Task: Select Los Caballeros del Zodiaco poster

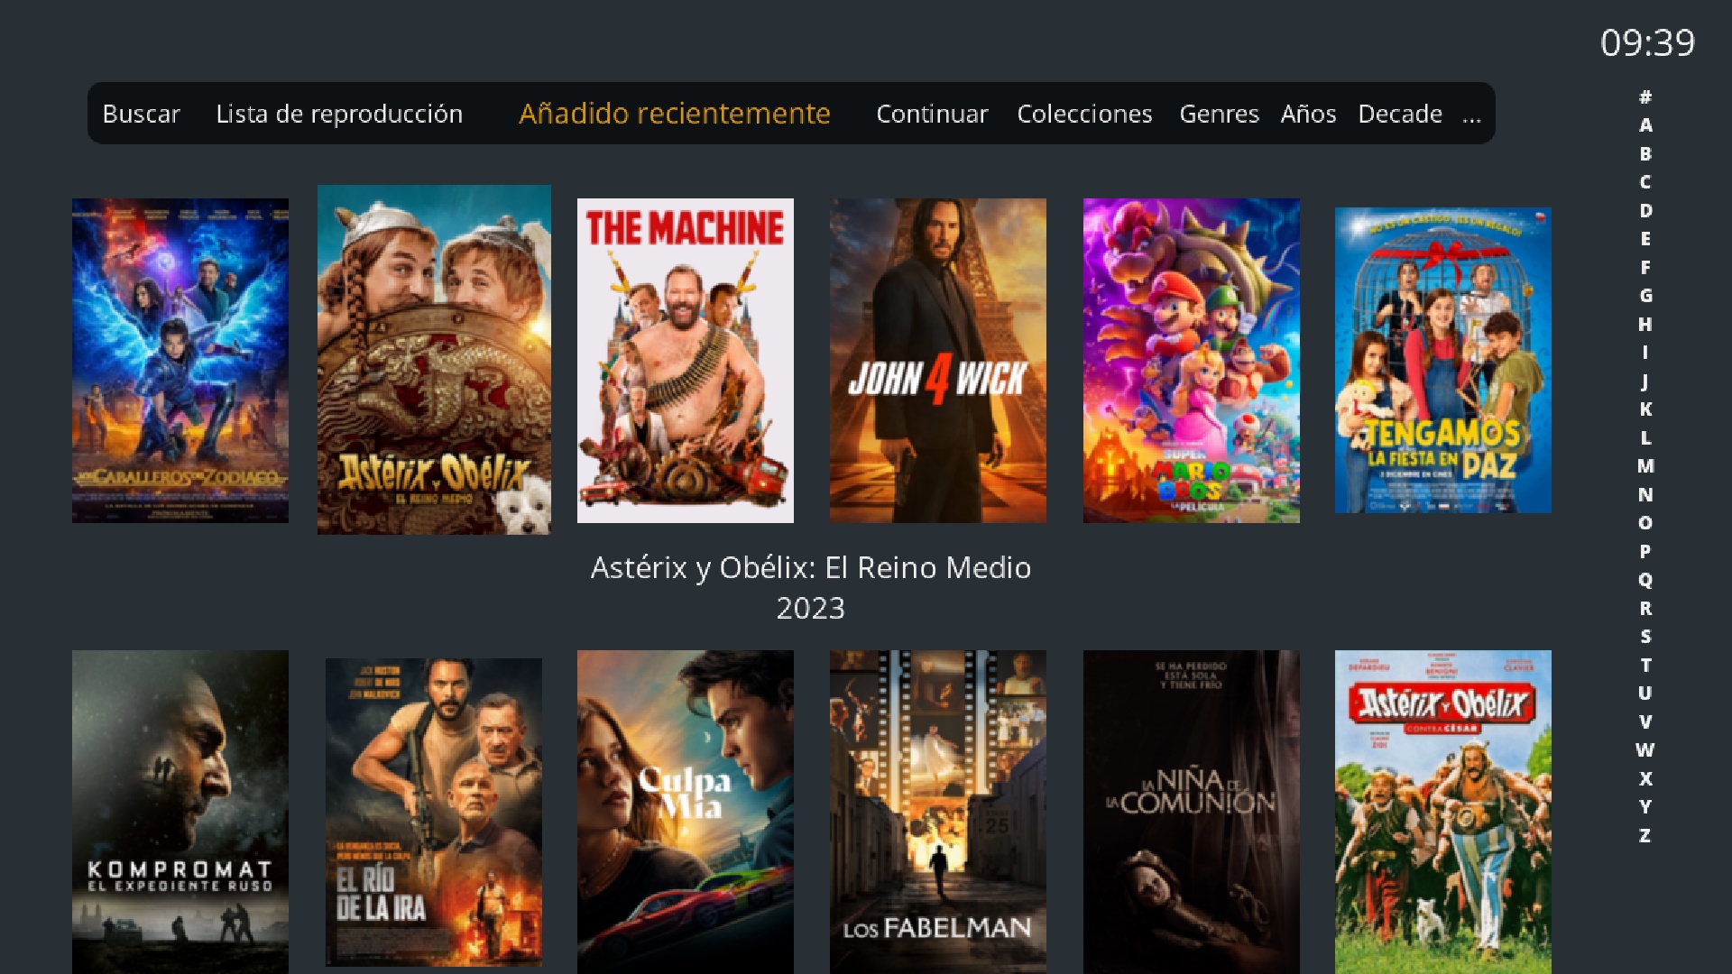Action: [180, 361]
